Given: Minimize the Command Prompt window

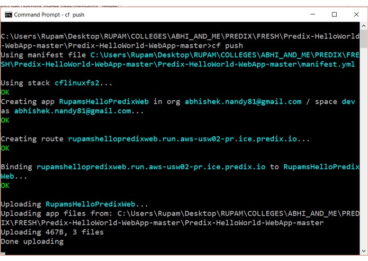Looking at the screenshot, I should 312,14.
